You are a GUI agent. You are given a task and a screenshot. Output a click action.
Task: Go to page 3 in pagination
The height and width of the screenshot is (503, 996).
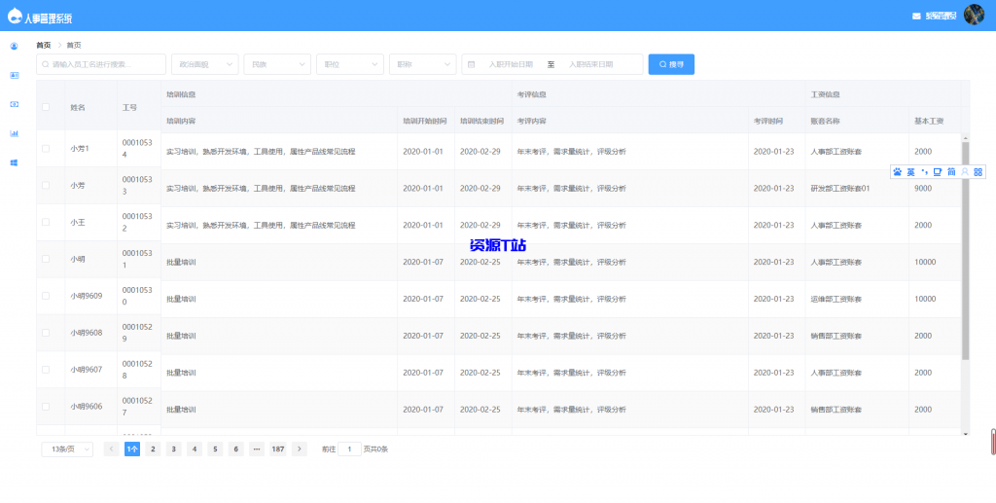click(173, 449)
